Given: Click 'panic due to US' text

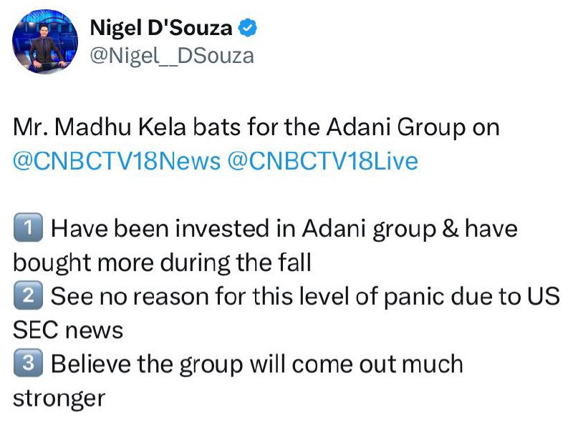Looking at the screenshot, I should point(472,297).
